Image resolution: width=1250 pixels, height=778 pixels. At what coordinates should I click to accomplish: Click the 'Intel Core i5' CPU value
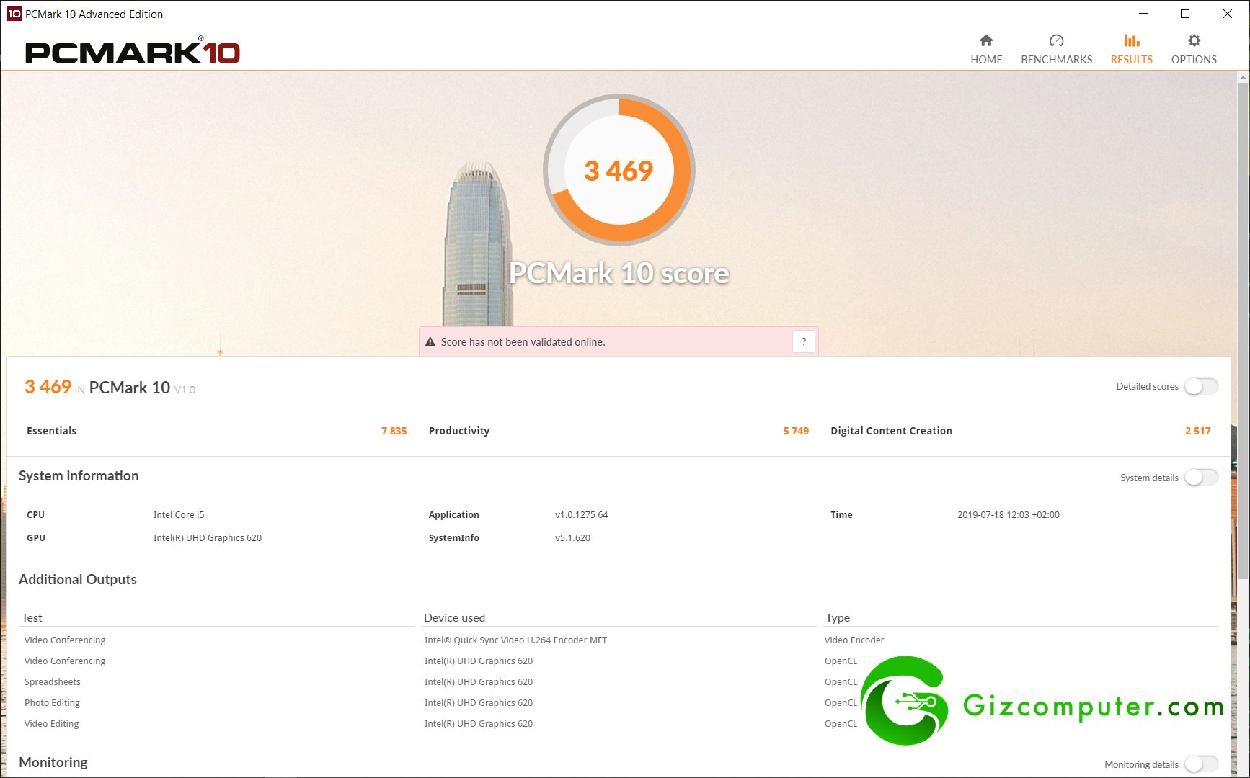(179, 514)
